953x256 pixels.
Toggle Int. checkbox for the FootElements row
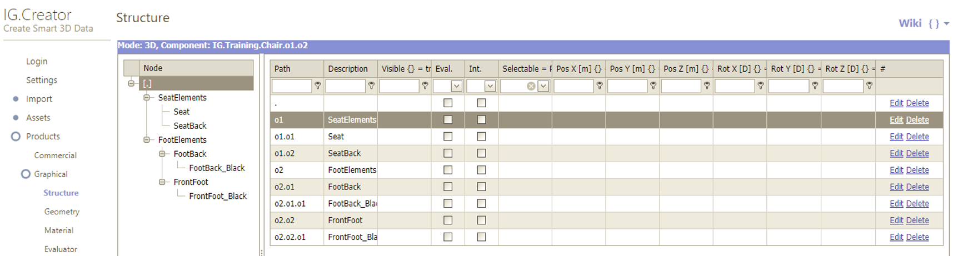point(481,170)
